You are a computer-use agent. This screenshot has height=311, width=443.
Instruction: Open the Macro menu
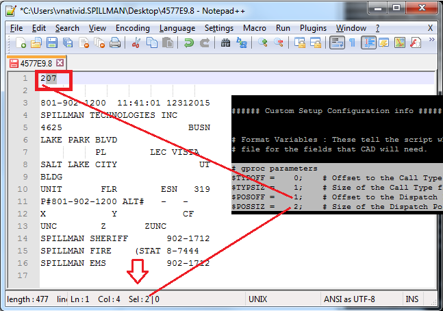(x=255, y=28)
